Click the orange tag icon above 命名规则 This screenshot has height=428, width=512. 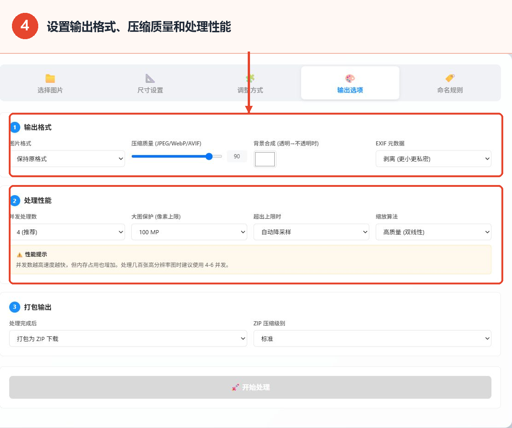(x=450, y=78)
